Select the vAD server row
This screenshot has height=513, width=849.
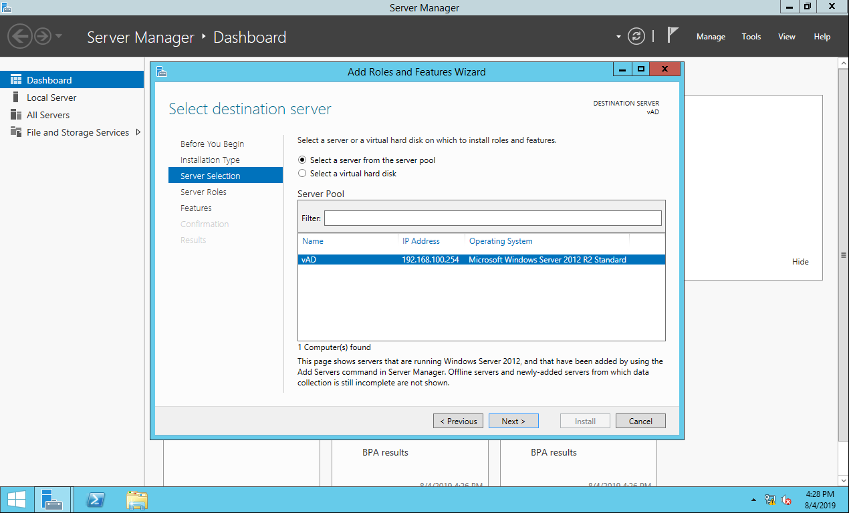click(x=481, y=260)
